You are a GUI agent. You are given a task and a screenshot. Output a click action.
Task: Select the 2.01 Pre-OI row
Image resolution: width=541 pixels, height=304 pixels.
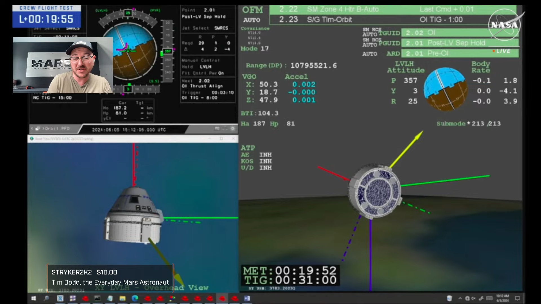tap(460, 53)
